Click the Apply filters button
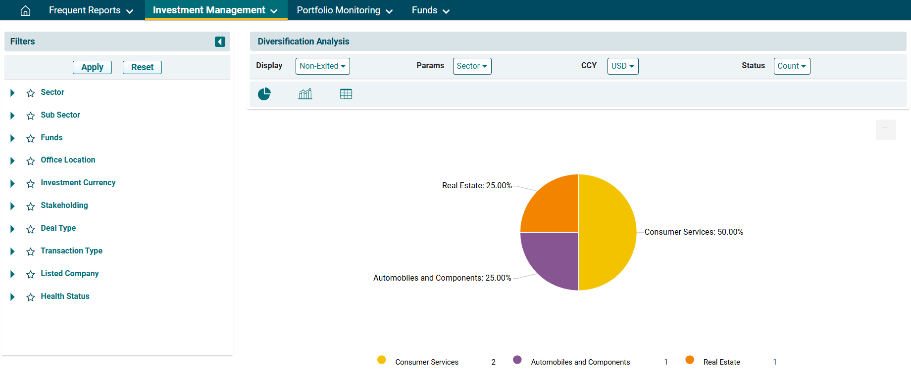911x375 pixels. click(92, 67)
